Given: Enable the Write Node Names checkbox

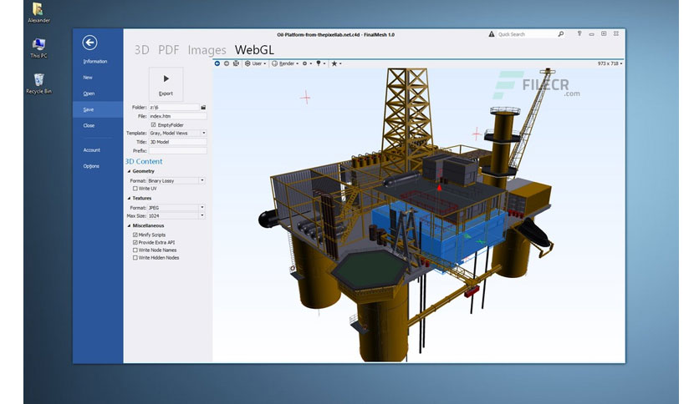Looking at the screenshot, I should coord(135,250).
